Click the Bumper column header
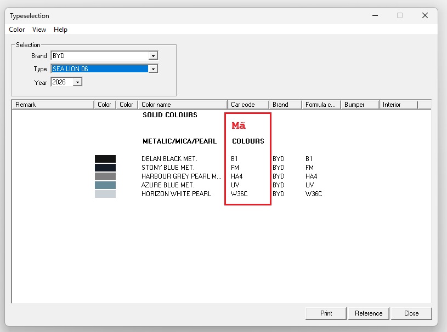447x332 pixels. tap(360, 105)
